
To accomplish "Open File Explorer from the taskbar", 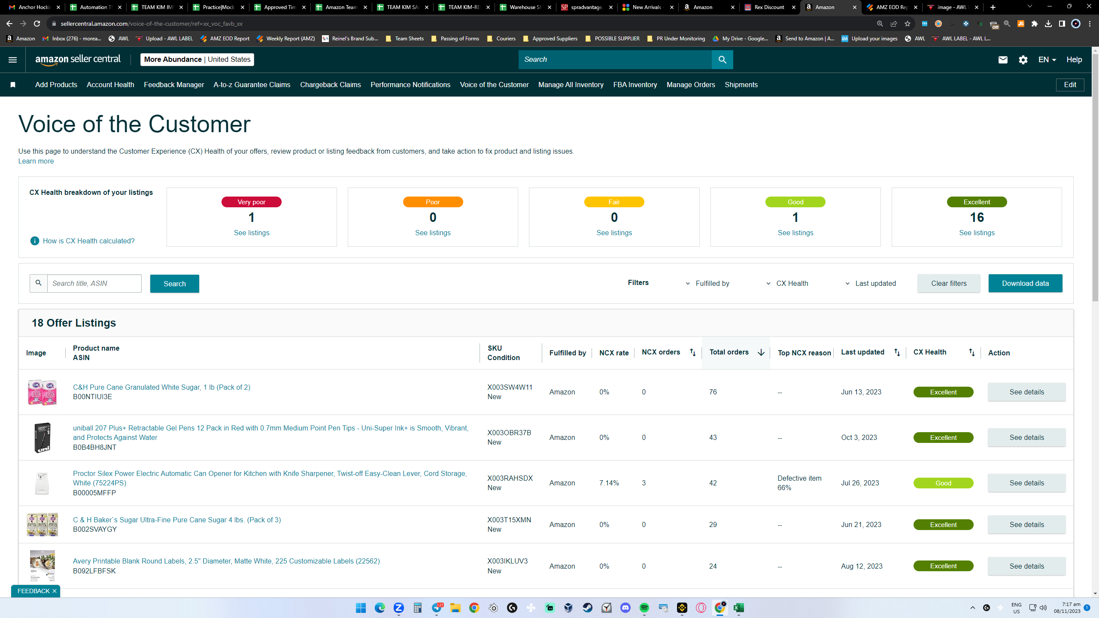I will click(455, 608).
